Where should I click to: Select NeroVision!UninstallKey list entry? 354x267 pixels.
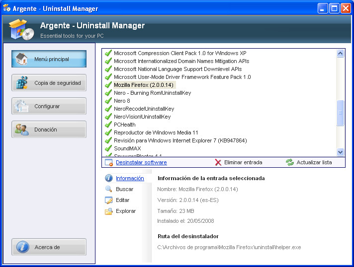[142, 117]
